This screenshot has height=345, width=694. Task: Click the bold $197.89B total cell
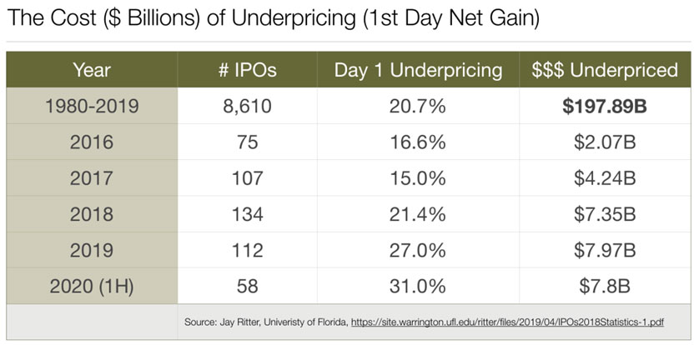click(x=605, y=106)
